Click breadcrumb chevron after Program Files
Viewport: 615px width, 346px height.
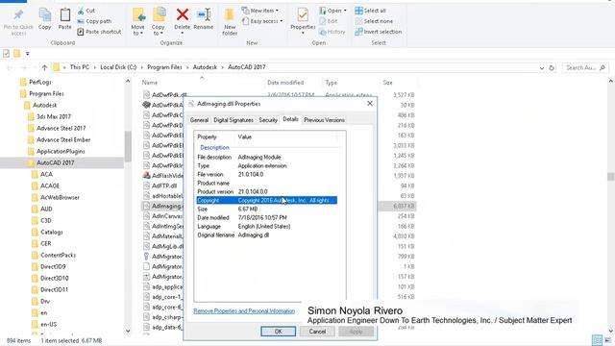[x=187, y=67]
